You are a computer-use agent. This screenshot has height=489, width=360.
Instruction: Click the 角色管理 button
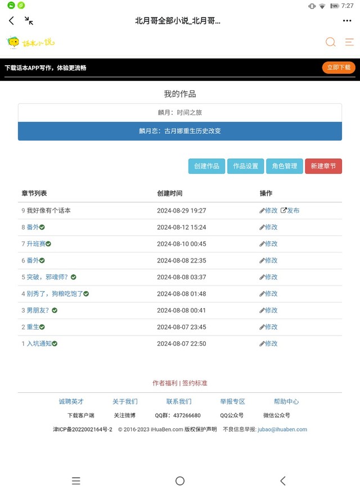click(x=284, y=166)
